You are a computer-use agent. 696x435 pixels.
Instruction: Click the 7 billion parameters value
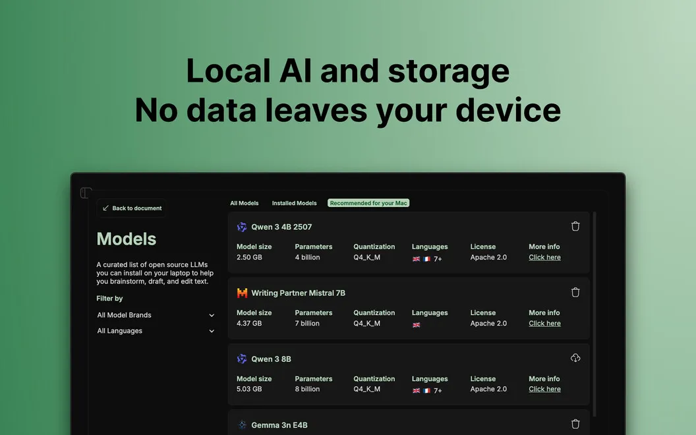pos(307,324)
